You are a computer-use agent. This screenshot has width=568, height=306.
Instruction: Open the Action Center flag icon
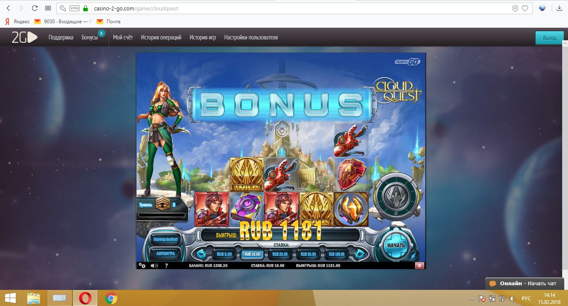[482, 299]
